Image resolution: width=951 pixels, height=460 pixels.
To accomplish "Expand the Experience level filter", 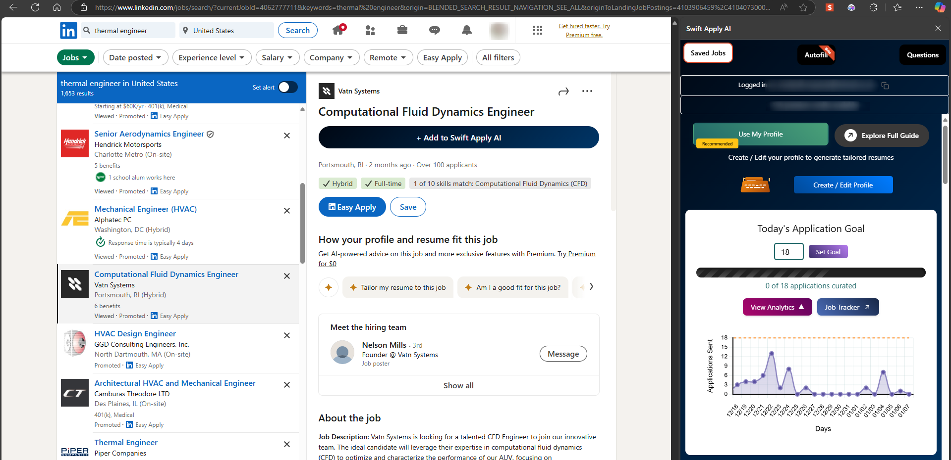I will (212, 57).
